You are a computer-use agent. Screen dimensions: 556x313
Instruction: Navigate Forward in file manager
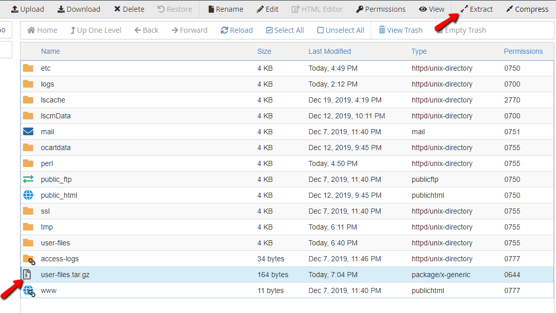189,30
